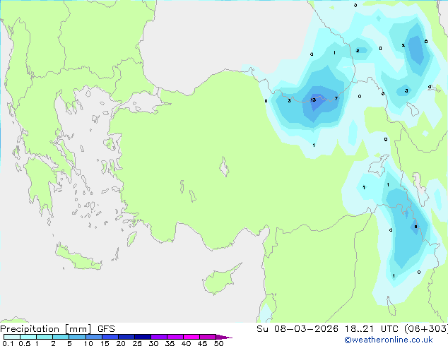Viewport: 448px width, 346px height.
Task: Choose the 5–10 mm legend swatch
Action: [x=77, y=337]
